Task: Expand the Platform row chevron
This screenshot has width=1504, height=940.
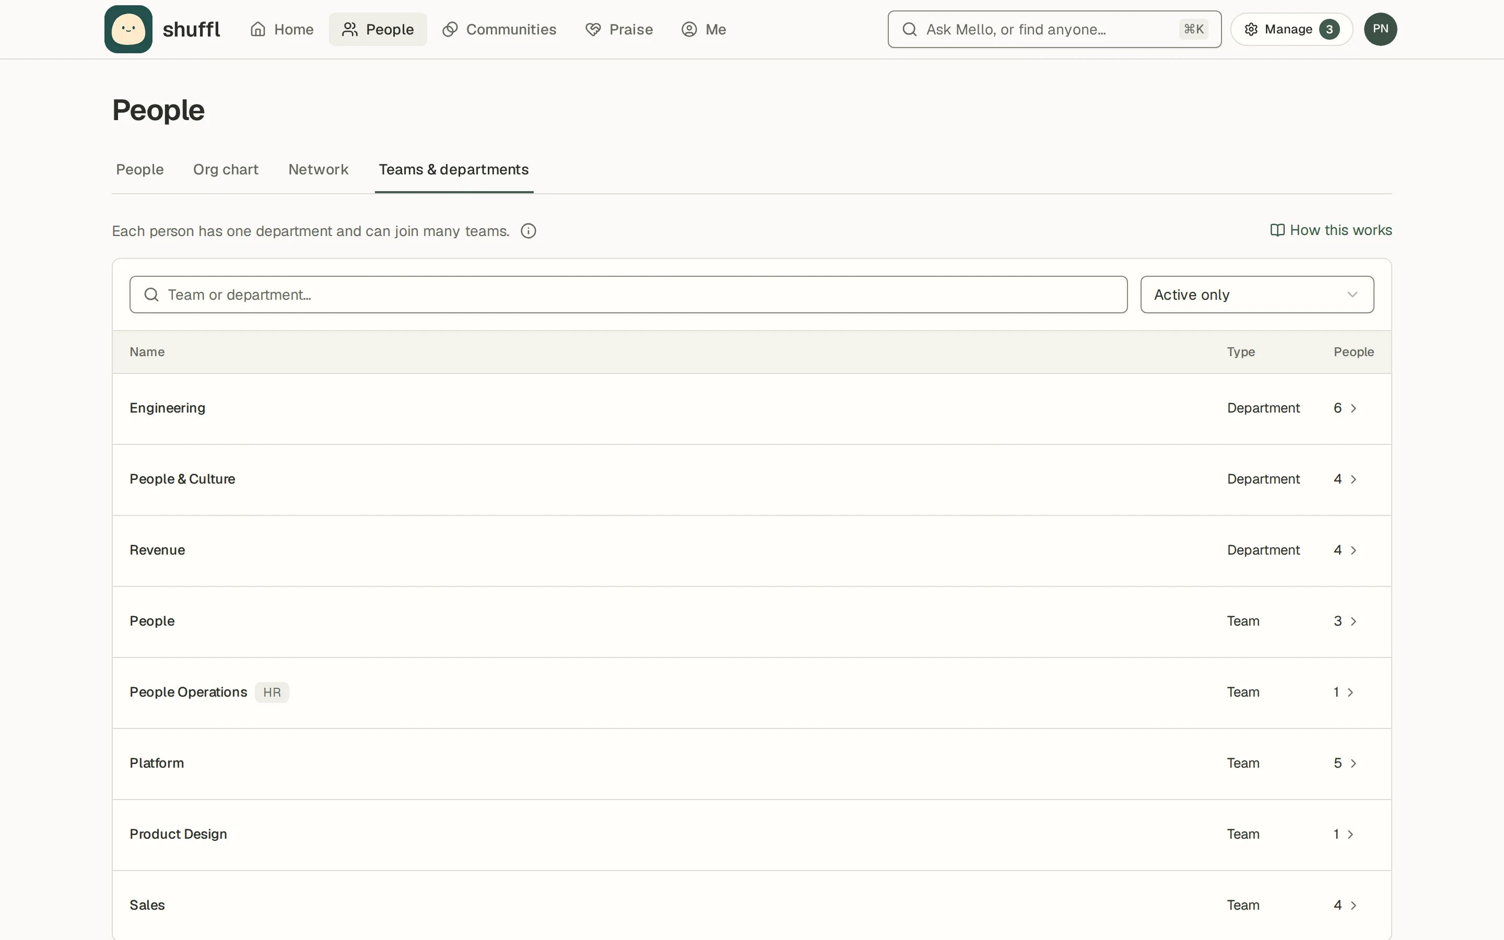Action: (x=1353, y=763)
